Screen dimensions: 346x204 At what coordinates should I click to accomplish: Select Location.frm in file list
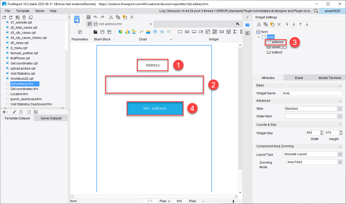pyautogui.click(x=19, y=94)
